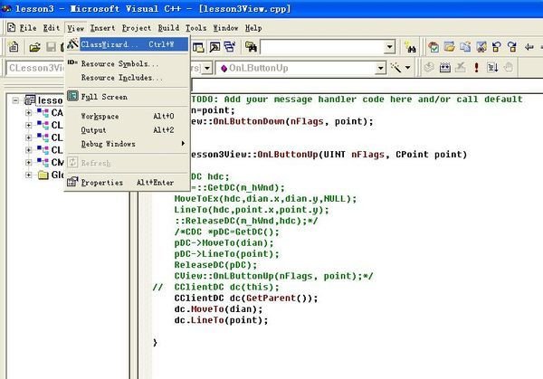This screenshot has height=379, width=543.
Task: Click the icon with green checkmark
Action: pyautogui.click(x=433, y=47)
